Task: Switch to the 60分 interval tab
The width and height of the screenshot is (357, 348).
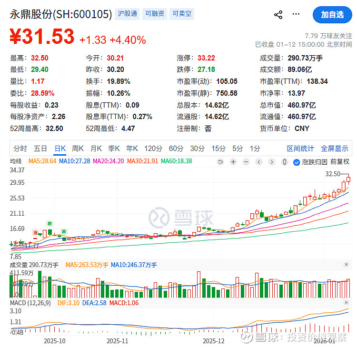Action: (176, 149)
